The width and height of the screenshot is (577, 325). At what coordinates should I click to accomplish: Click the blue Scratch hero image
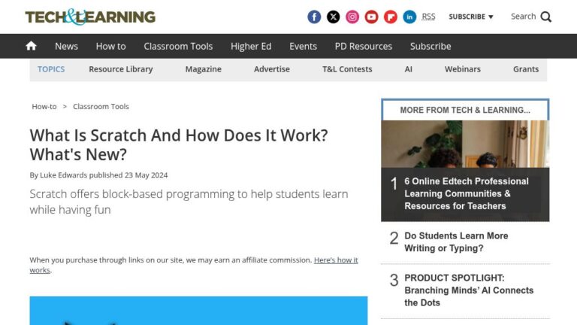198,311
